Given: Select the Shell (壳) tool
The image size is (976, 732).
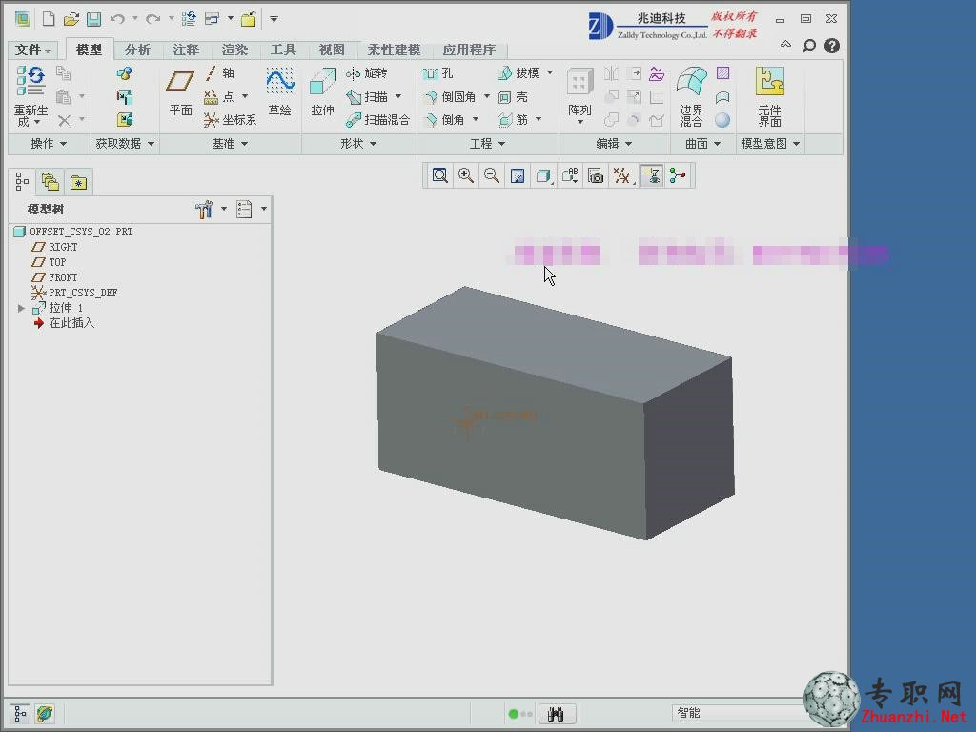Looking at the screenshot, I should point(513,96).
